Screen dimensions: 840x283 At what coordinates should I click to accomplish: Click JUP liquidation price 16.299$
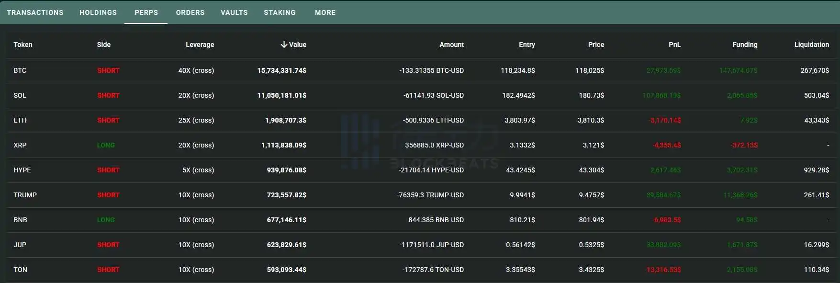tap(817, 245)
